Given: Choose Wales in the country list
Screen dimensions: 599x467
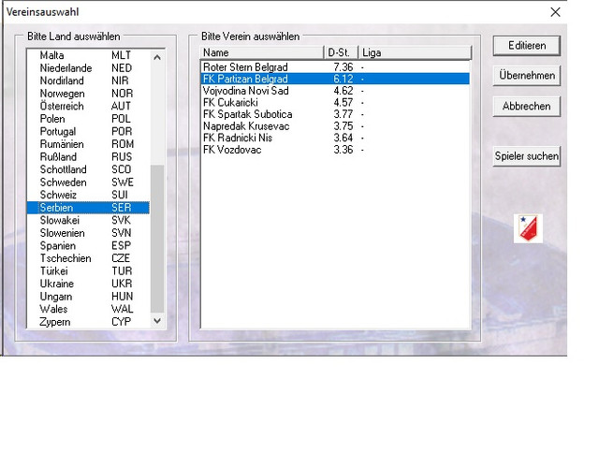Looking at the screenshot, I should click(88, 309).
